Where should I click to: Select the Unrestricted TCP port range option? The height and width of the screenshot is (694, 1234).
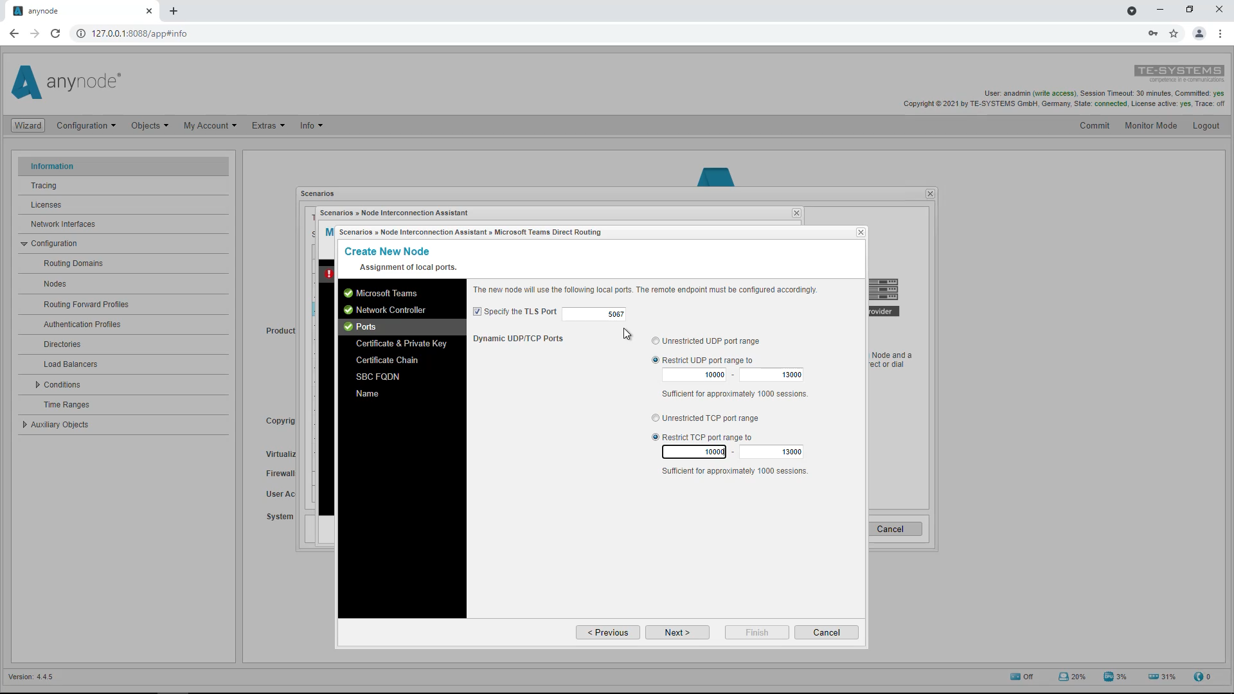[656, 418]
